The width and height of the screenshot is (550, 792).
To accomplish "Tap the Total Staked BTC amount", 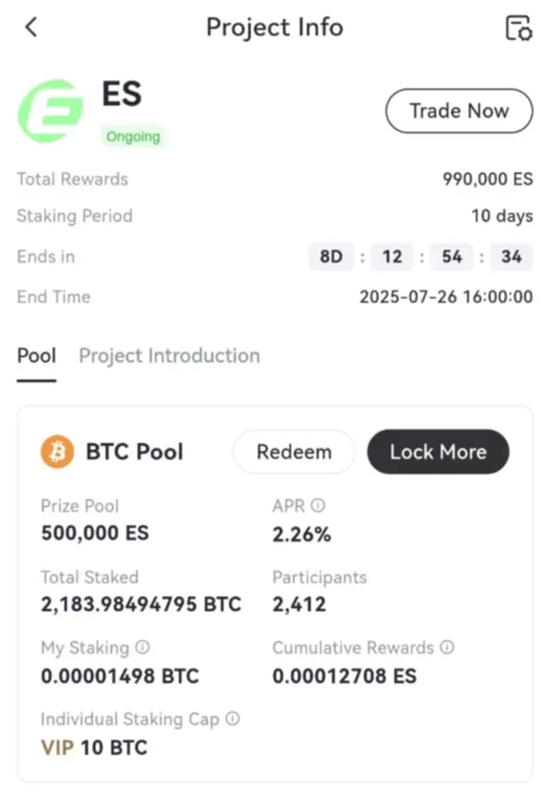I will (141, 605).
